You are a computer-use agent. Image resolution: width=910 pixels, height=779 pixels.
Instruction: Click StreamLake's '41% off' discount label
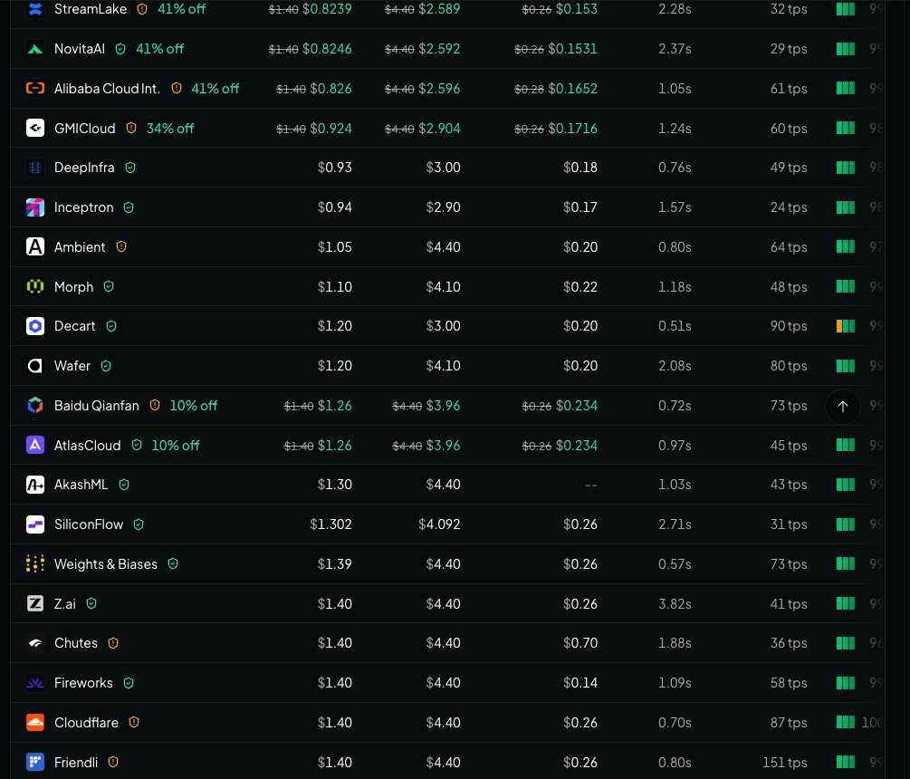click(x=182, y=9)
